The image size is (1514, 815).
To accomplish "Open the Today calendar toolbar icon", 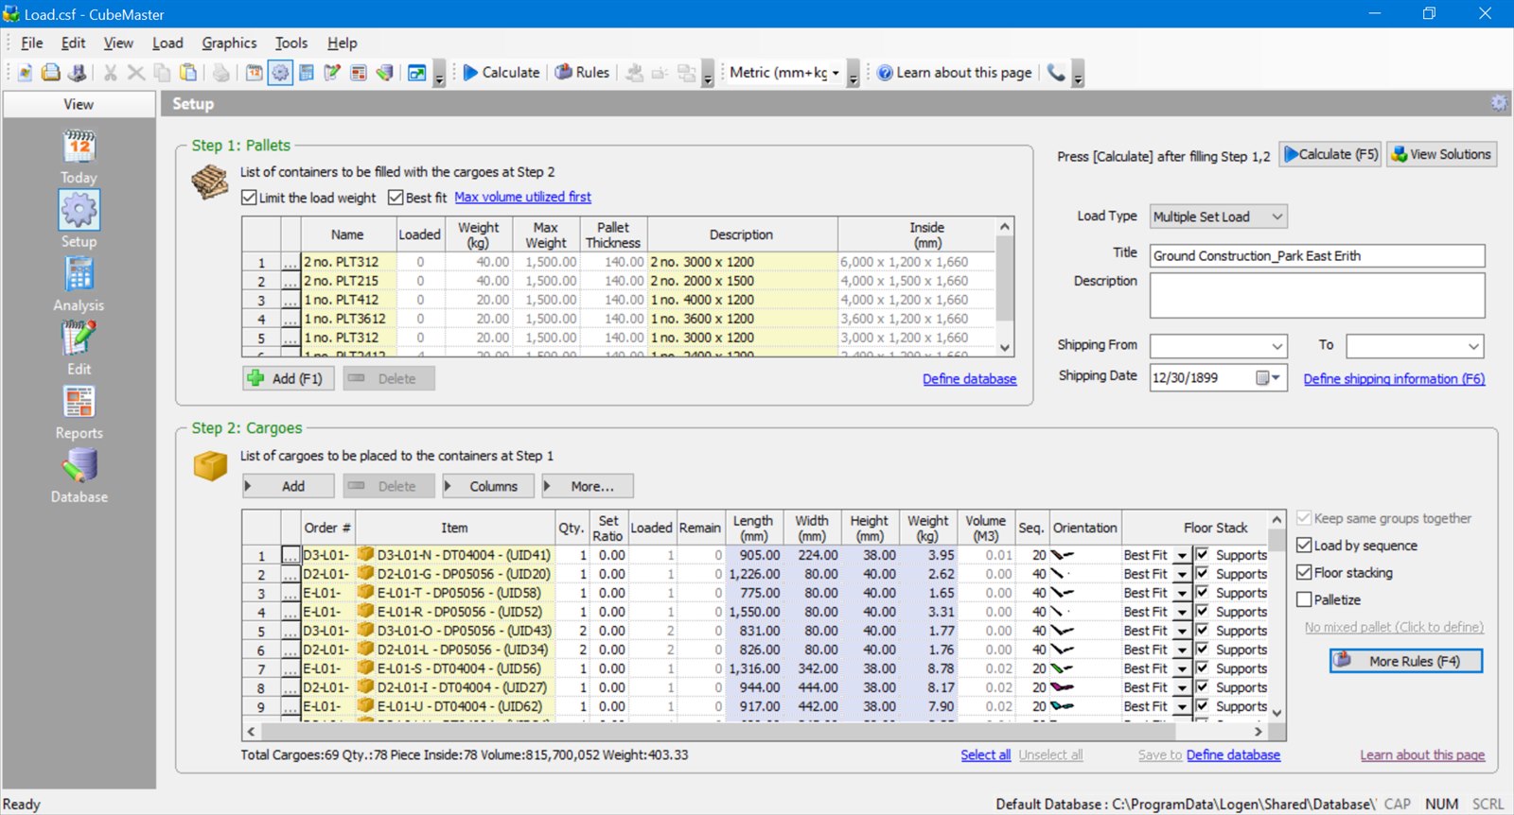I will pyautogui.click(x=255, y=73).
